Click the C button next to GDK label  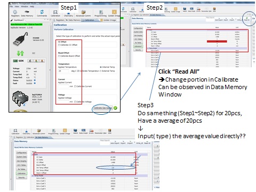point(30,61)
